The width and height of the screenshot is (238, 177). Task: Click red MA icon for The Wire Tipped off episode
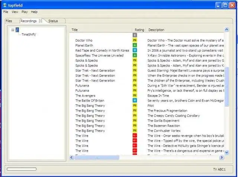coord(135,141)
